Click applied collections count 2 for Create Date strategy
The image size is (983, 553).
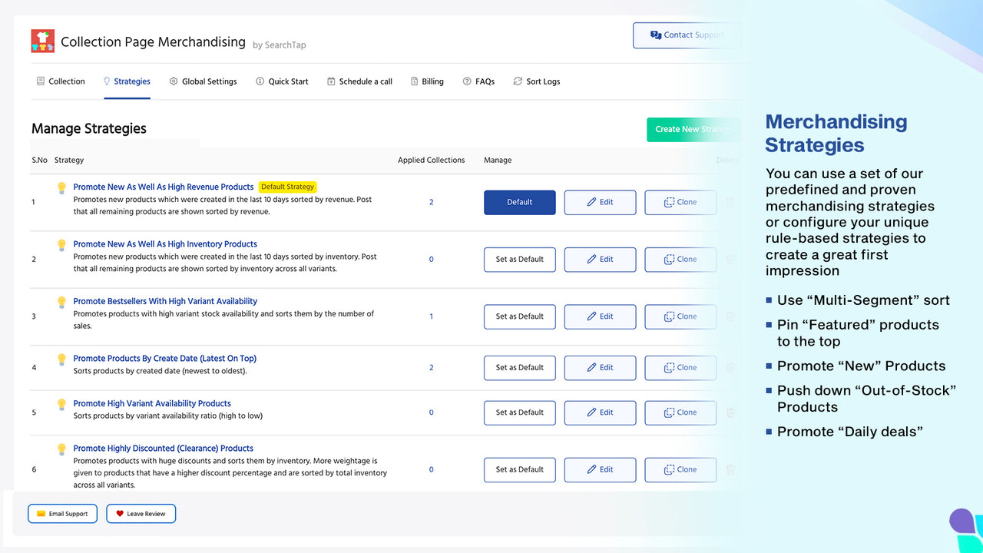coord(431,367)
